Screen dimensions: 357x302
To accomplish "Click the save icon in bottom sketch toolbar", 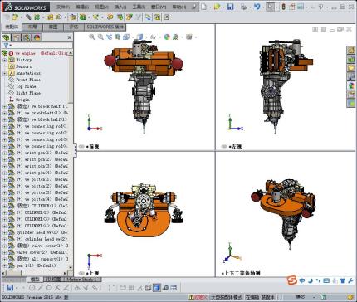I will pyautogui.click(x=10, y=288).
